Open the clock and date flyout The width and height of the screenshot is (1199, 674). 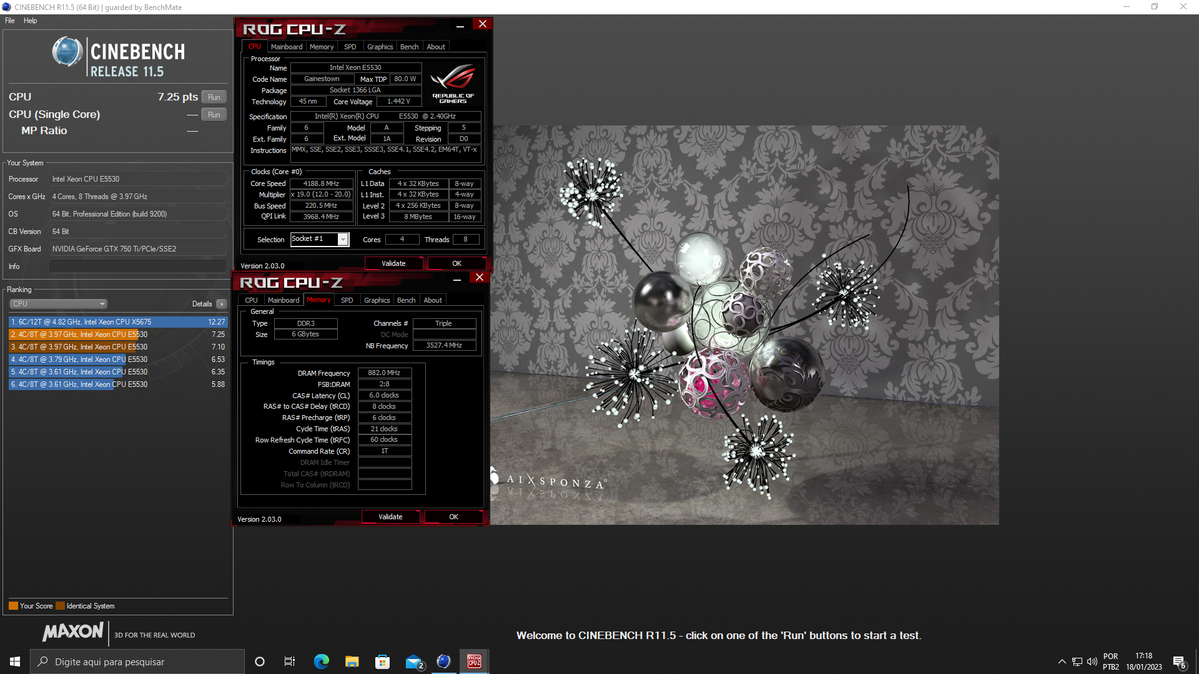tap(1143, 662)
